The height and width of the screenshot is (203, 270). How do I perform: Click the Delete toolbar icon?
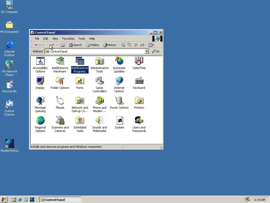136,45
